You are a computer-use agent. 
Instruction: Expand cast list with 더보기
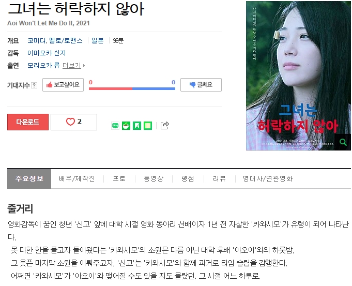(73, 65)
